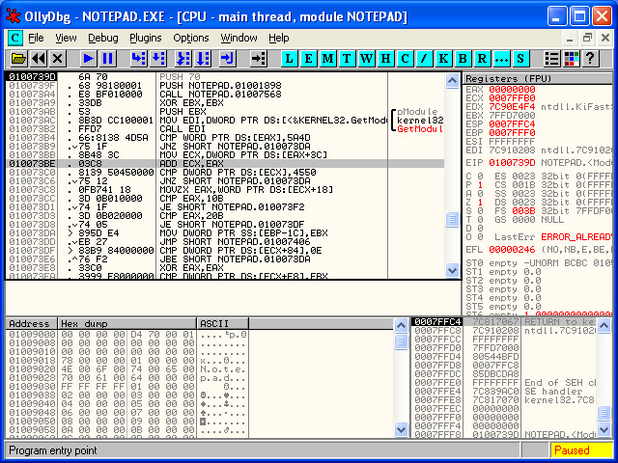Click the Trace over toolbar icon

click(x=203, y=59)
